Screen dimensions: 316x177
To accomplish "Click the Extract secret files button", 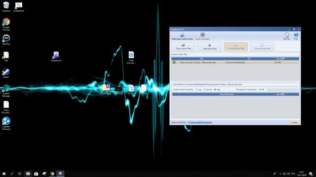I will click(x=262, y=47).
